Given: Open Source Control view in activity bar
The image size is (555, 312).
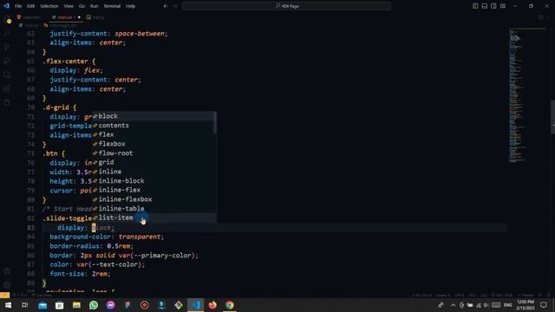Looking at the screenshot, I should 7,47.
